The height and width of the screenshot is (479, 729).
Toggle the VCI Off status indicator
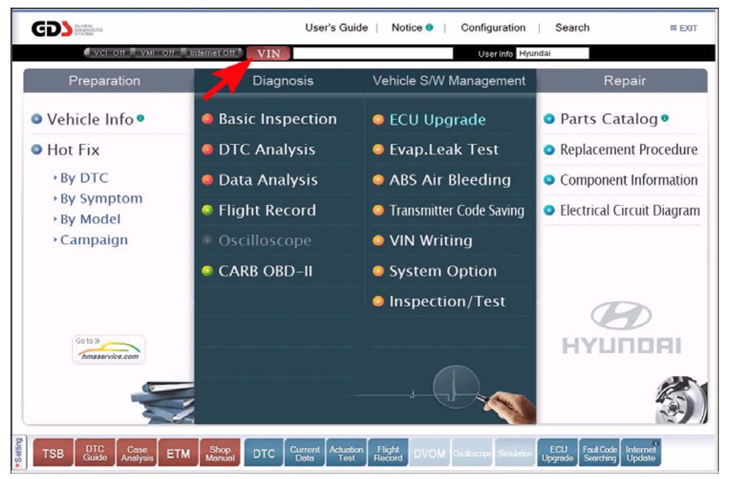[x=106, y=53]
